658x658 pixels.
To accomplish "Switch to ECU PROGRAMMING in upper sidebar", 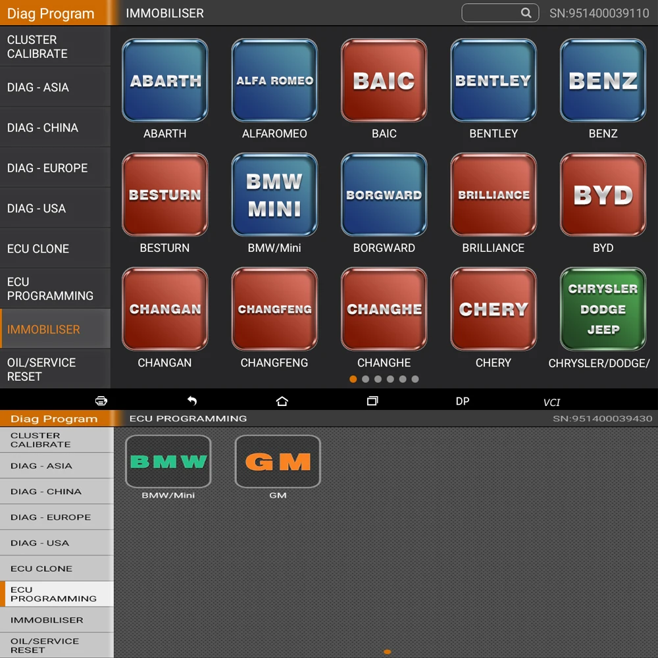I will (55, 289).
